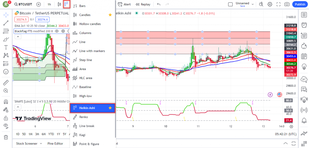
Task: Click the Publish button
Action: point(300,4)
